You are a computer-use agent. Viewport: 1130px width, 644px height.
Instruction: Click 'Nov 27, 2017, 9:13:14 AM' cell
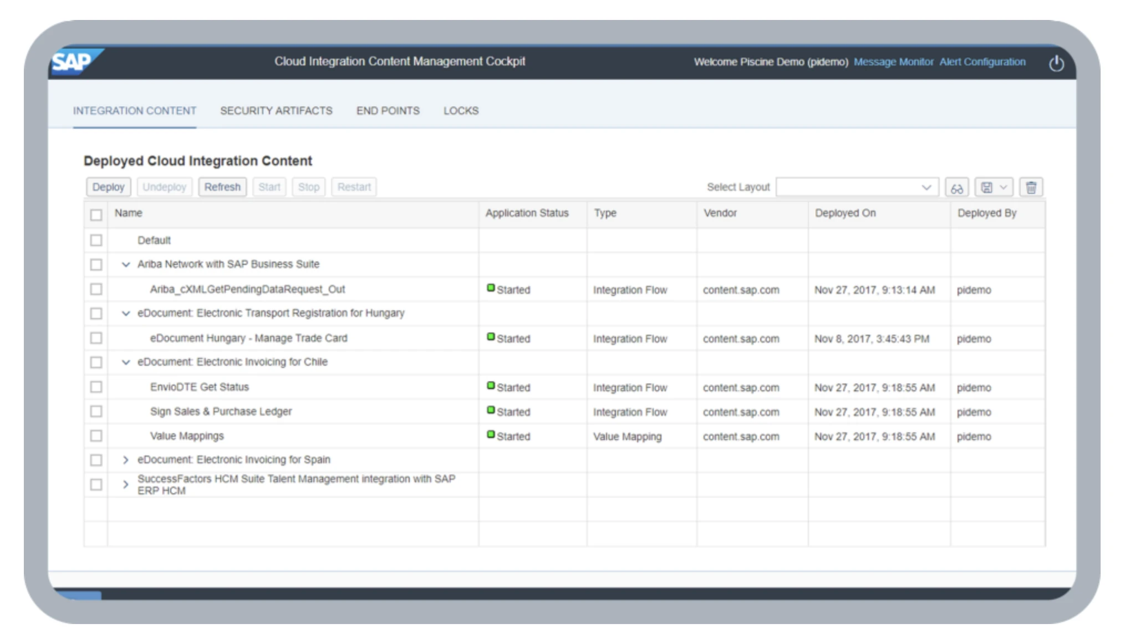tap(874, 290)
